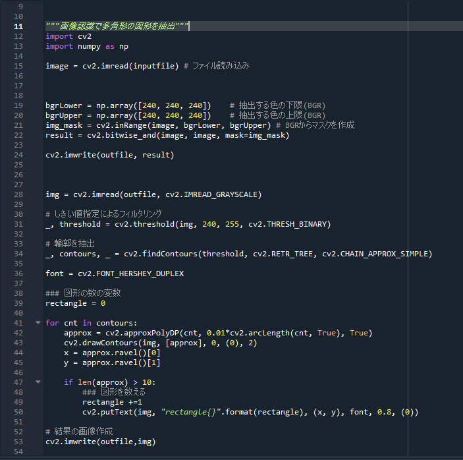Click the '図形の数の変数' comment
This screenshot has width=463, height=460.
tap(92, 293)
